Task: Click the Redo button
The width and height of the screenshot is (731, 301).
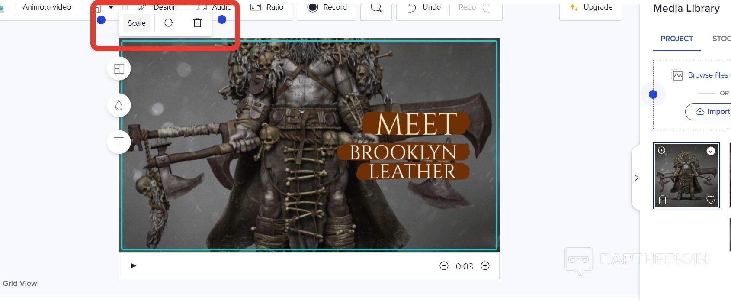Action: tap(475, 7)
